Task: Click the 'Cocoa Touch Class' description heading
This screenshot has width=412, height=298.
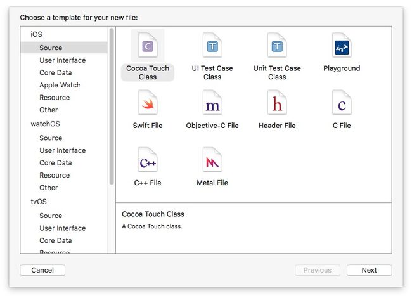Action: tap(153, 214)
